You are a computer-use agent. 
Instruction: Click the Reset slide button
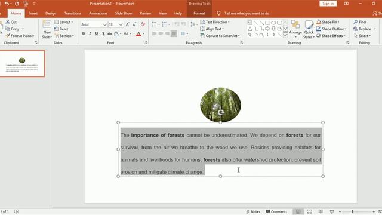[61, 29]
